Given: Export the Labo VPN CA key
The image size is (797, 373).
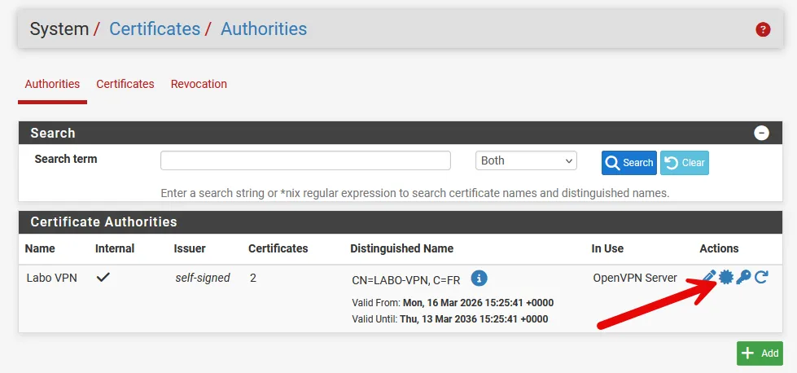Looking at the screenshot, I should (x=743, y=278).
